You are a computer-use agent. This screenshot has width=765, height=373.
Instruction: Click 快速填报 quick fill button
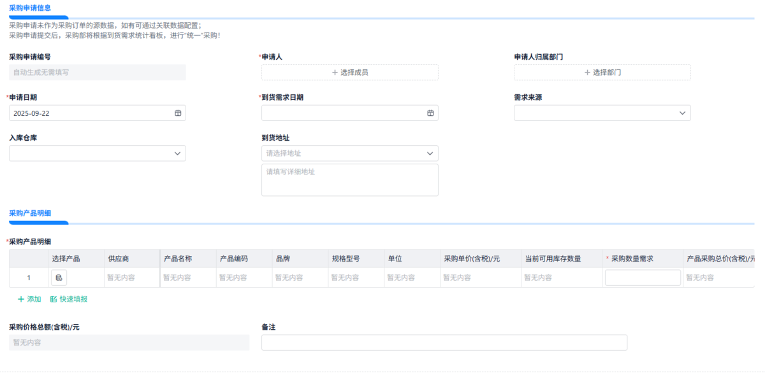tap(69, 299)
